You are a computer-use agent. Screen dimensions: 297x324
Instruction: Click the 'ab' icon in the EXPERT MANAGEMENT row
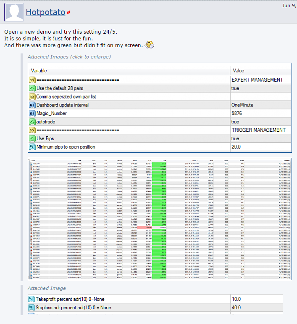pos(32,80)
